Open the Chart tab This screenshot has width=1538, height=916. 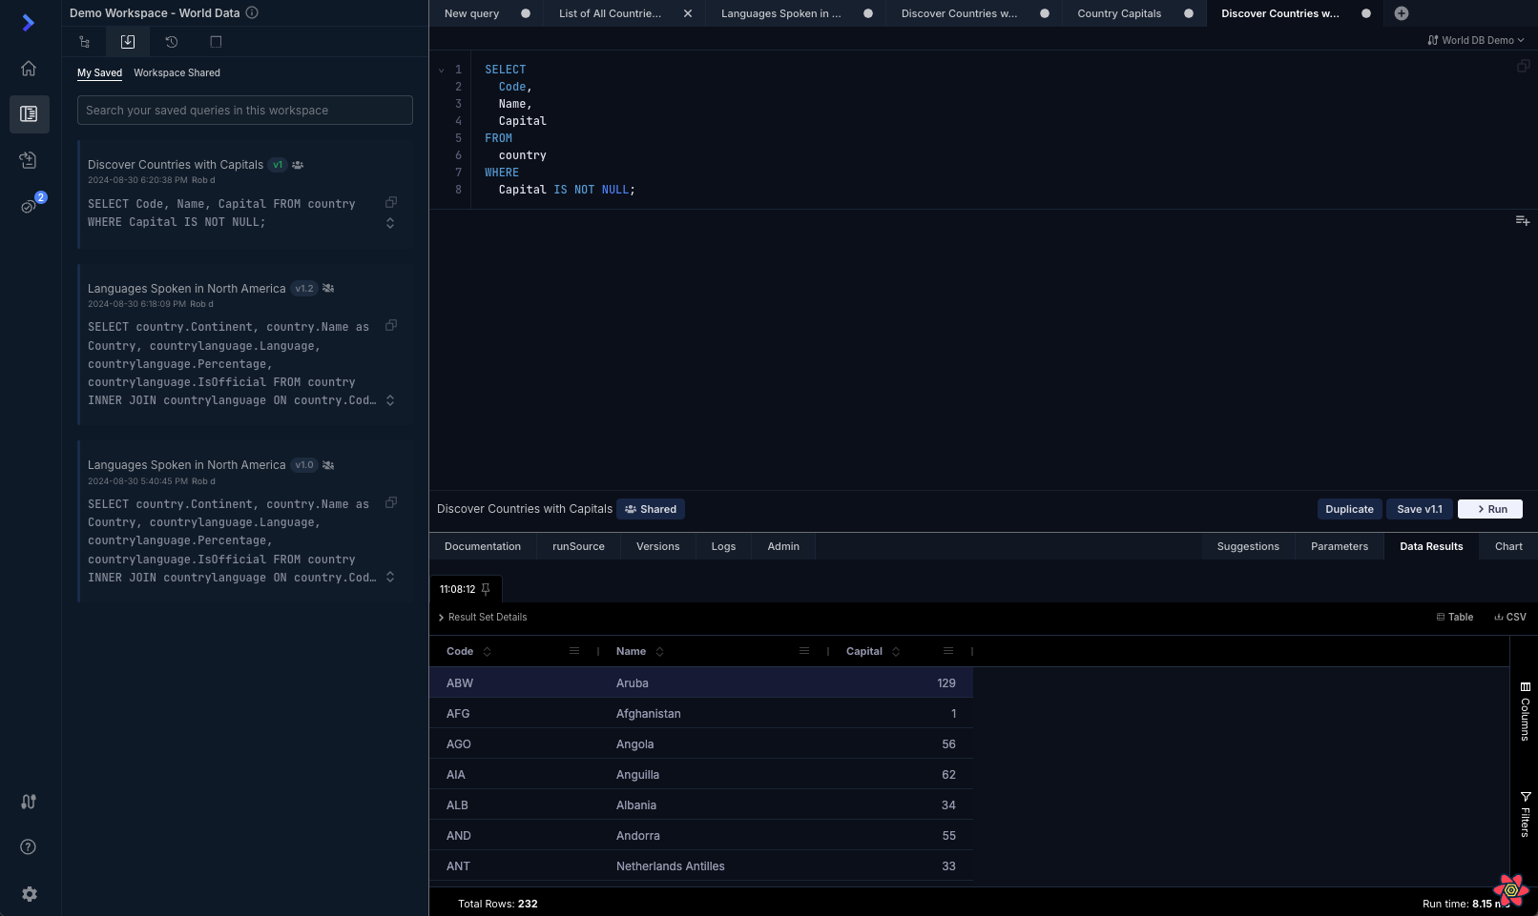pos(1508,547)
